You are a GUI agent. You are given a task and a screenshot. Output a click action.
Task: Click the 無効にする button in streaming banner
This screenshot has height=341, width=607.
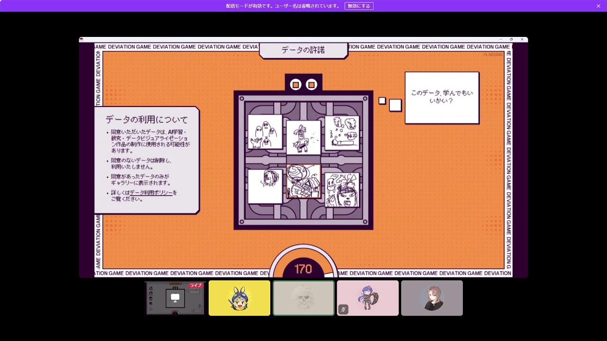click(x=359, y=6)
